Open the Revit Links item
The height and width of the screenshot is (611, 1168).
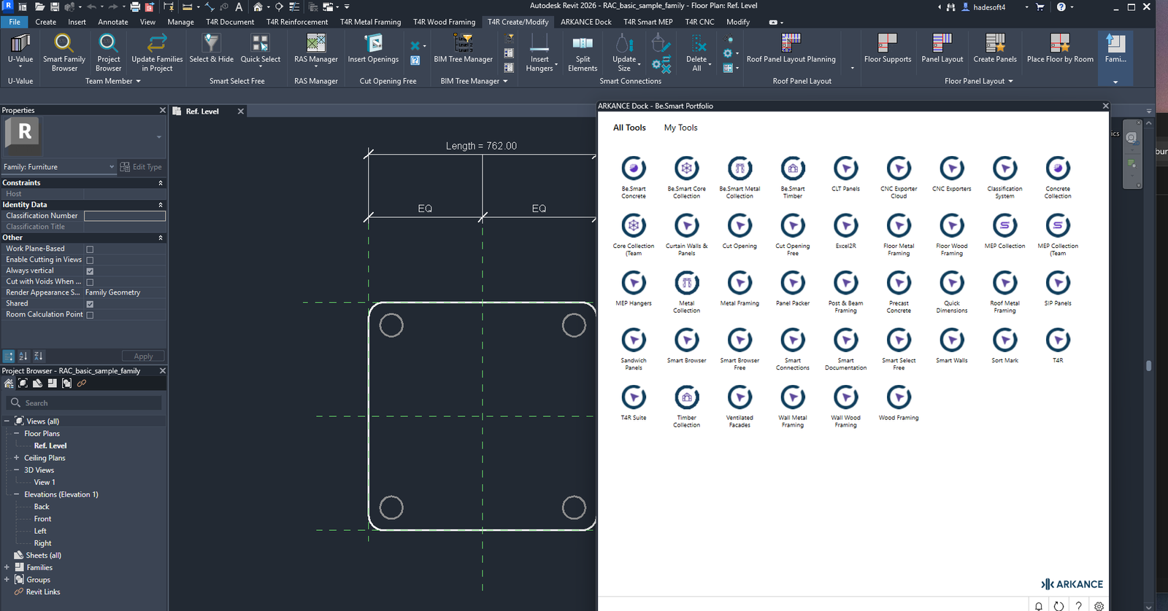[42, 592]
